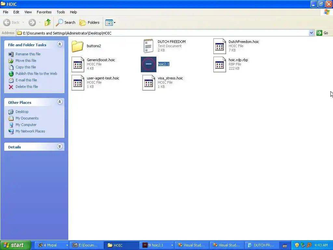Viewport: 333px width, 250px height.
Task: Select the visa_stress.hoic file icon
Action: [148, 83]
